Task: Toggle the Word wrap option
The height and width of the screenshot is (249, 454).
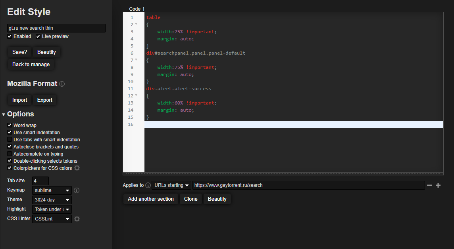Action: click(x=10, y=125)
